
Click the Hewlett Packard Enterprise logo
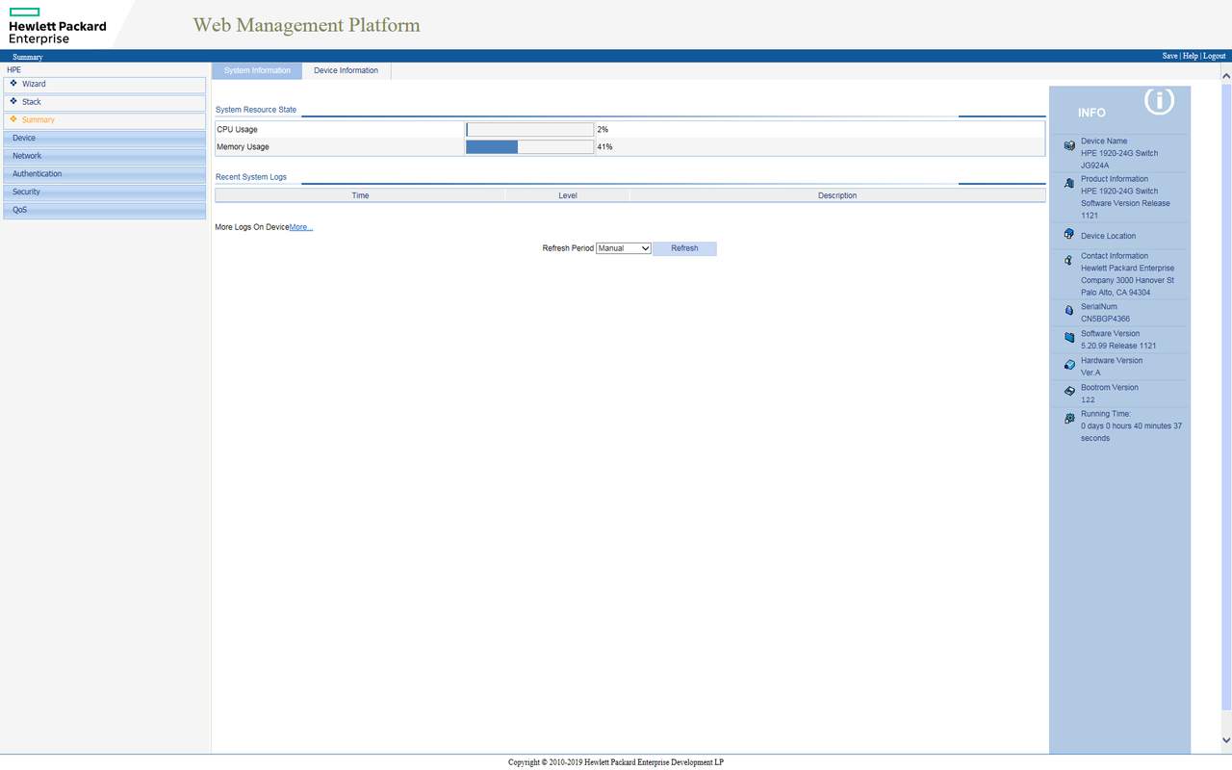[x=57, y=26]
